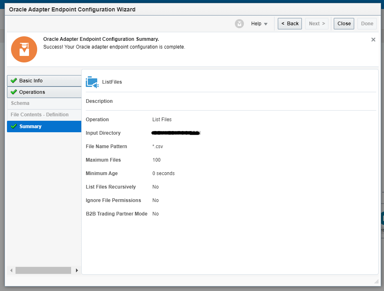Click the redacted Input Directory value
The width and height of the screenshot is (384, 291).
point(176,133)
